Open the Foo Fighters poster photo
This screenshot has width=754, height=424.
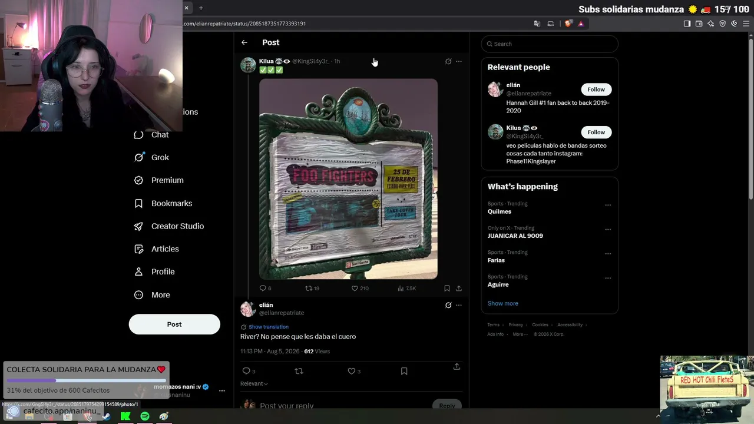point(348,179)
